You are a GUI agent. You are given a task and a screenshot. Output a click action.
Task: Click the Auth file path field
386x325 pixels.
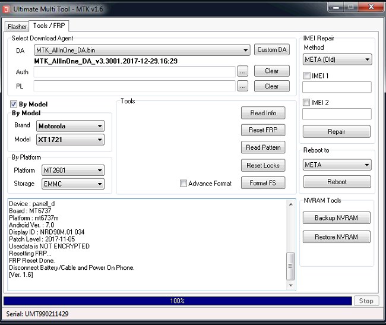point(134,72)
